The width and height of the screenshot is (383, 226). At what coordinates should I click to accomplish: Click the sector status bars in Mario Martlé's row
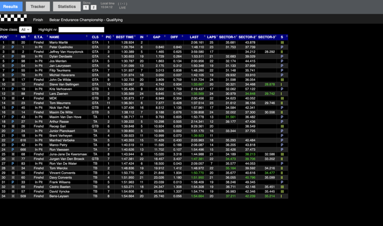[282, 43]
